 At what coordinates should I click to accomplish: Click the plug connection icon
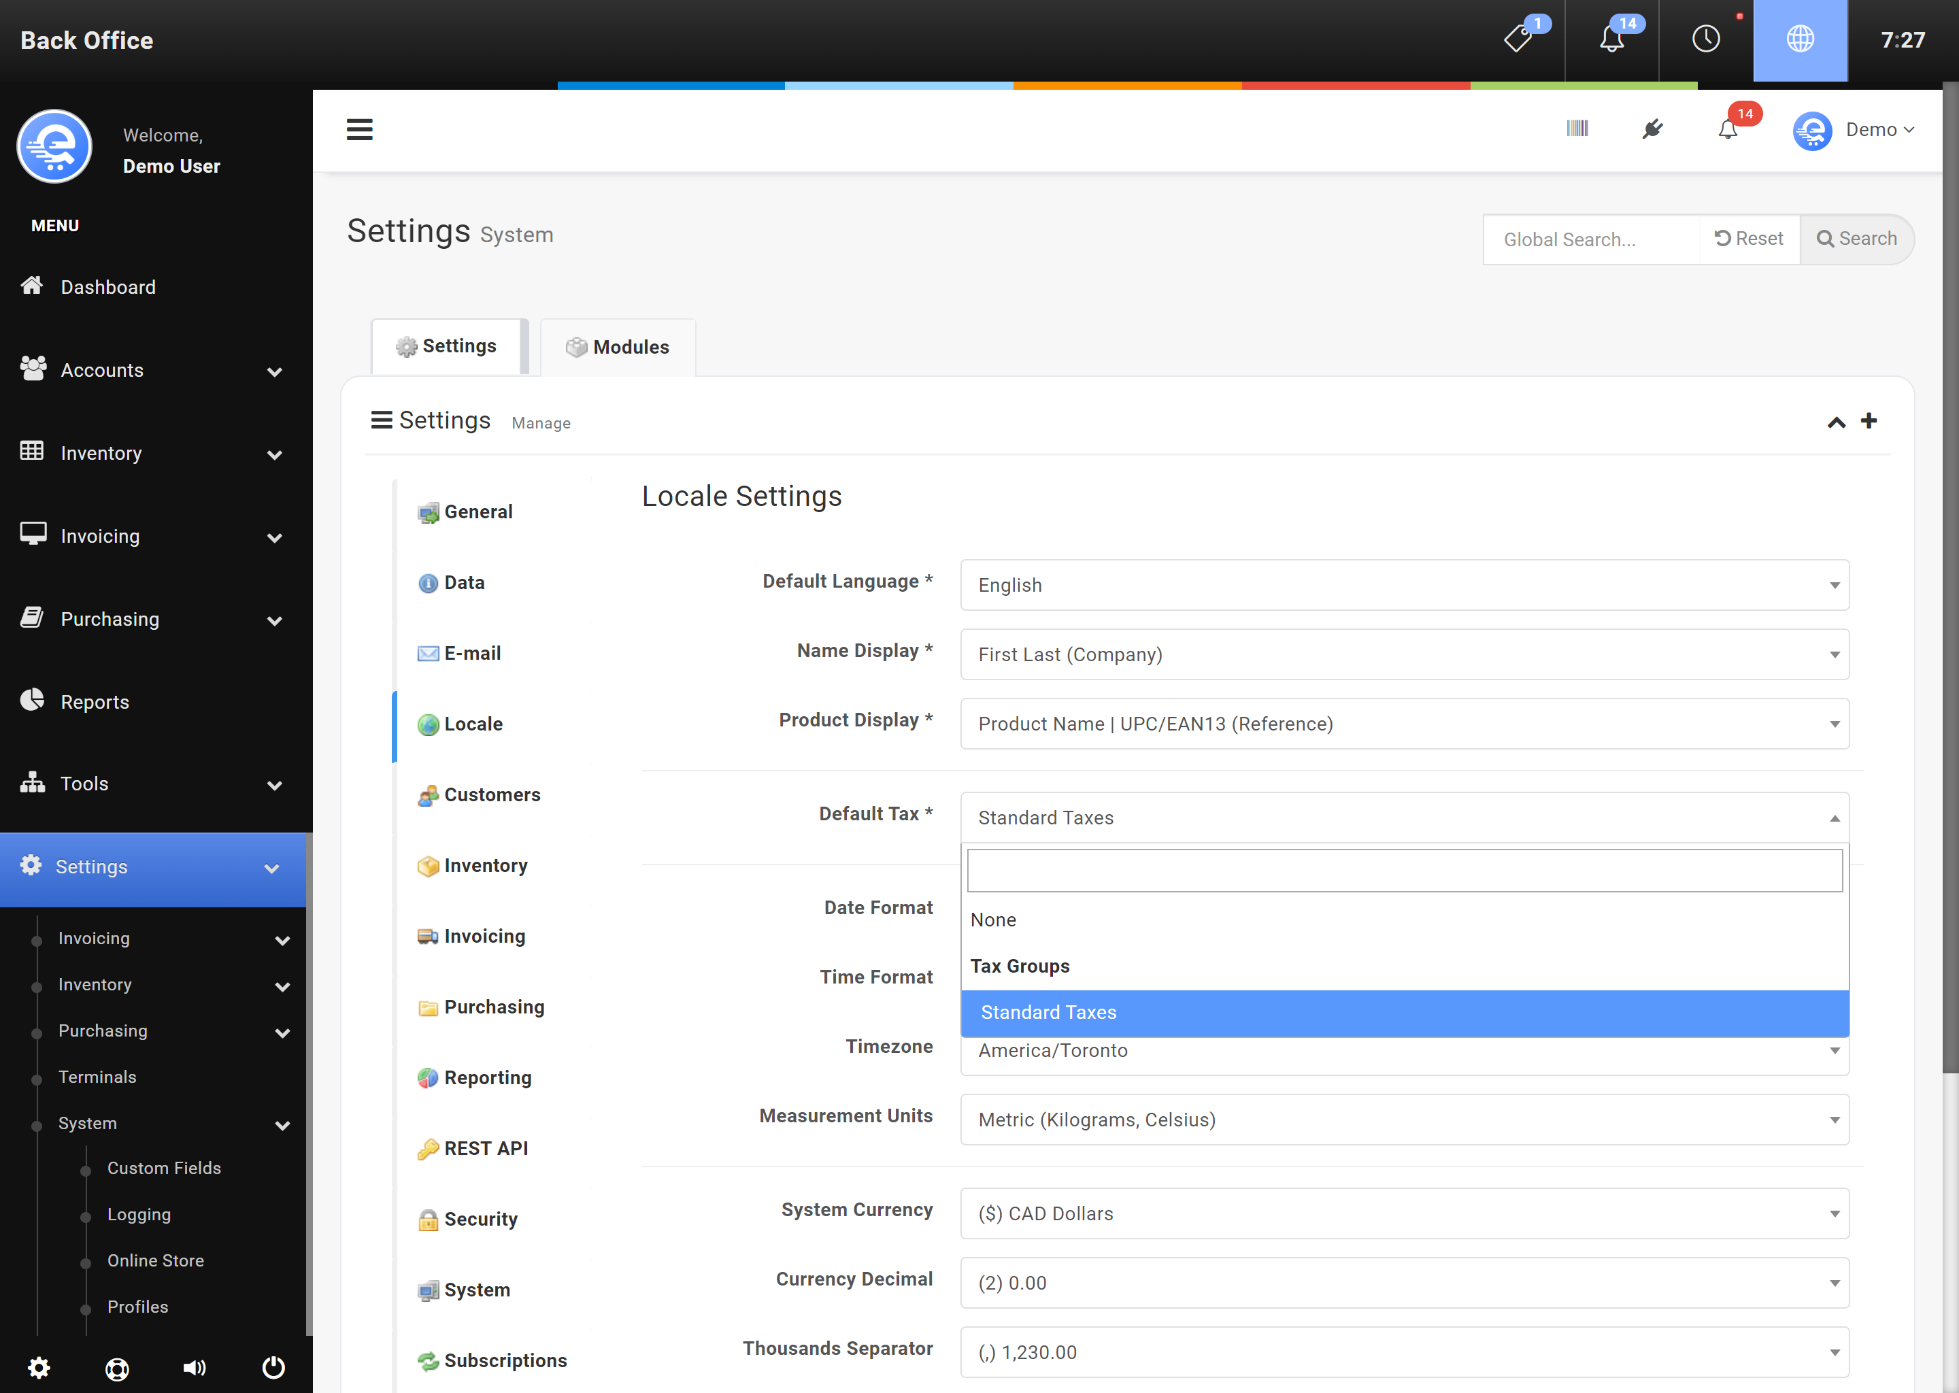coord(1652,129)
